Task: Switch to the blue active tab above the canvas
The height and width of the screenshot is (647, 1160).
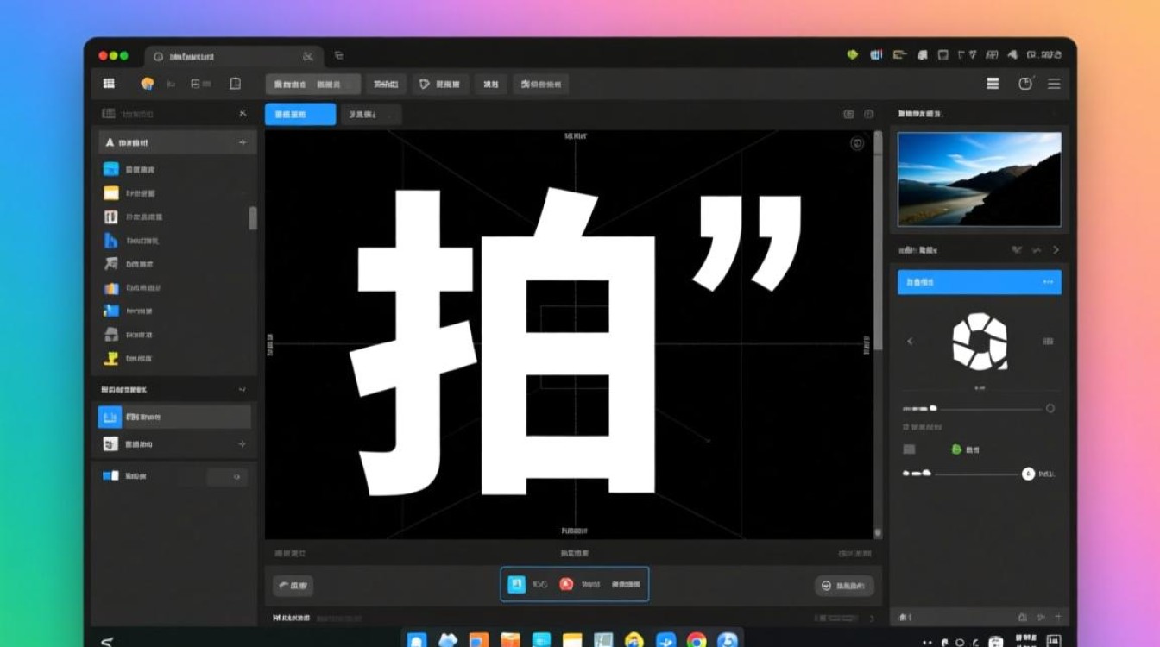Action: [299, 113]
